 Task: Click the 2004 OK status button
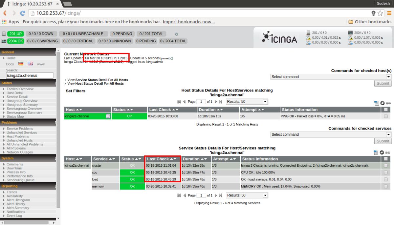pos(16,41)
